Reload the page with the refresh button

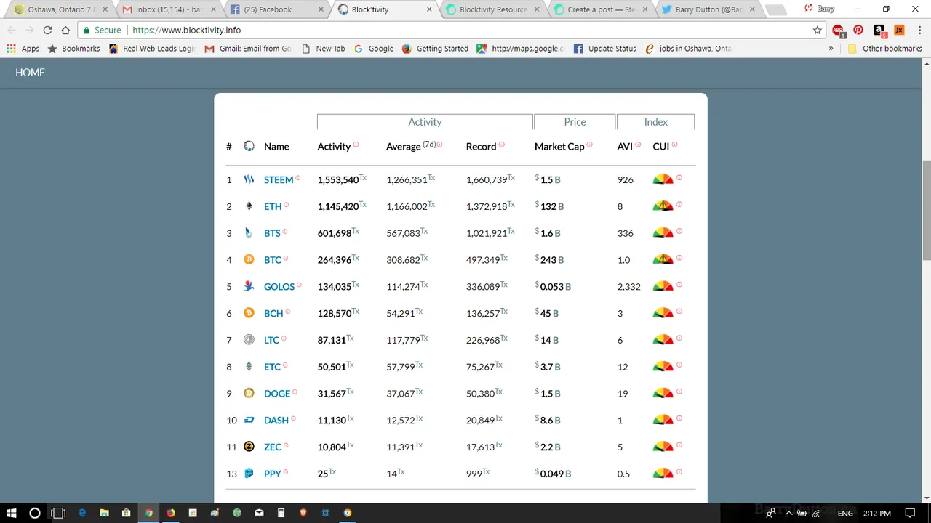[47, 30]
